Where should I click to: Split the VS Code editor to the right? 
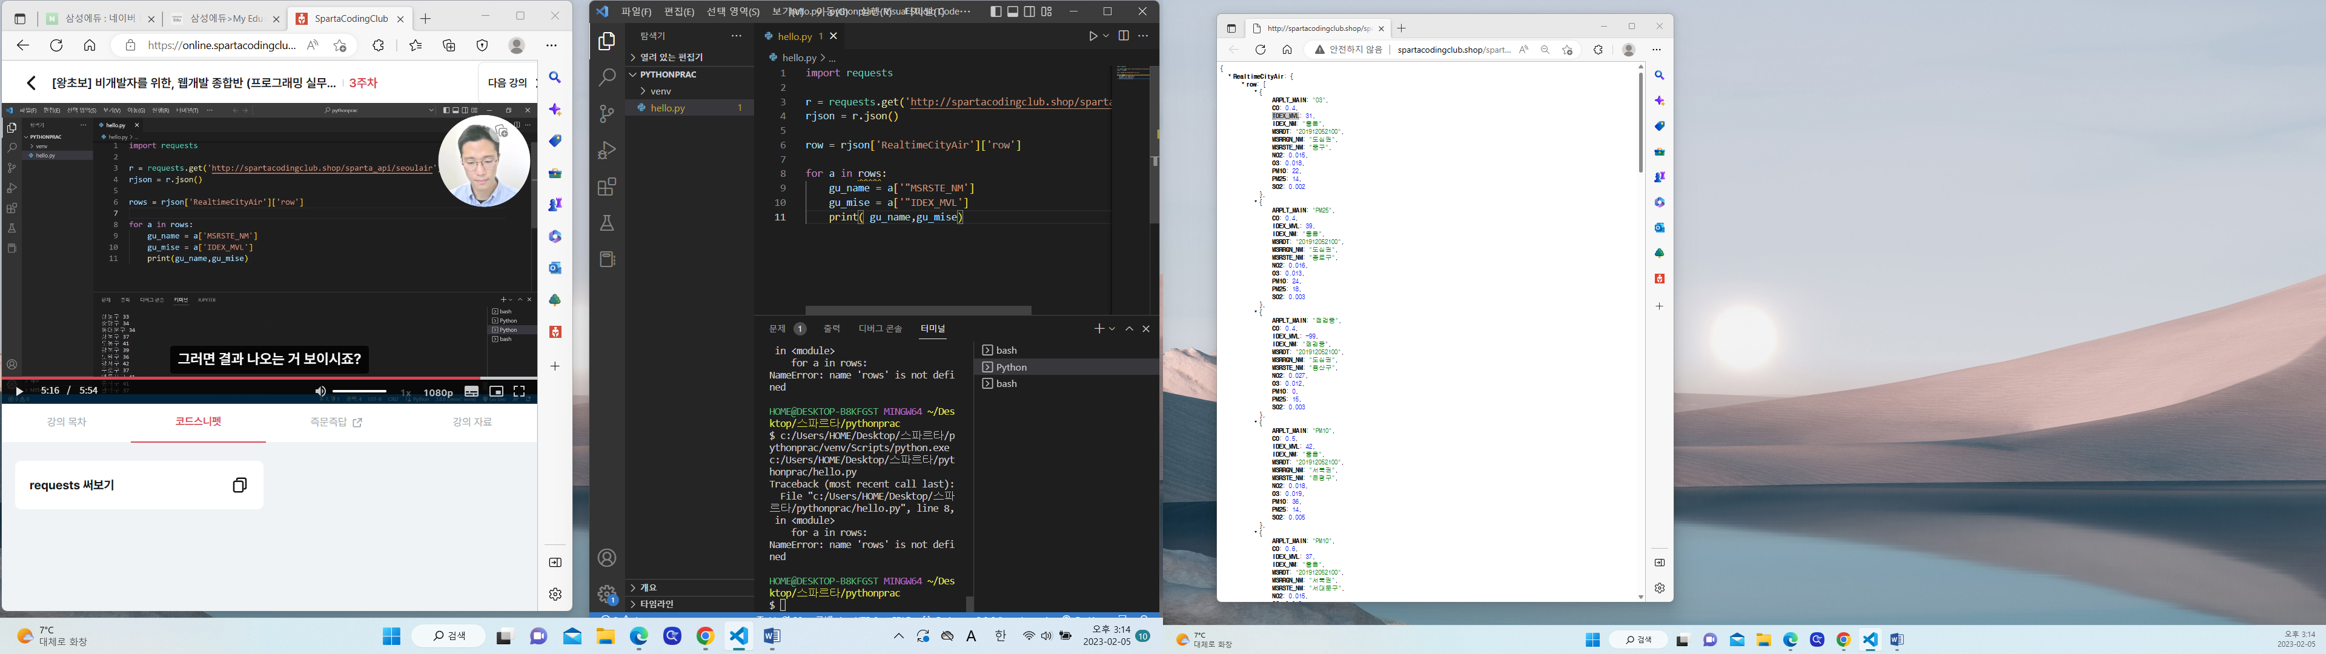[1123, 36]
